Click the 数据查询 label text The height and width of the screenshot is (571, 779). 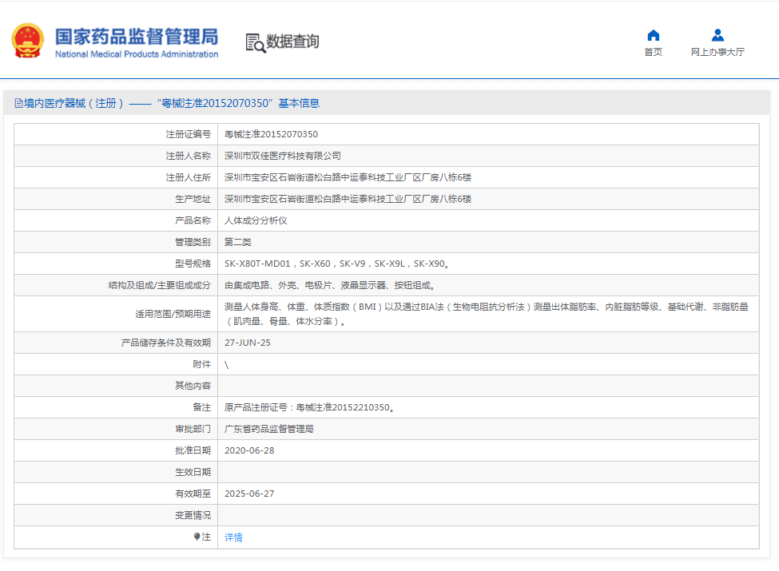pos(292,42)
